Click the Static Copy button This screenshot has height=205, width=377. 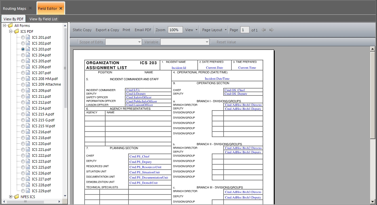82,30
